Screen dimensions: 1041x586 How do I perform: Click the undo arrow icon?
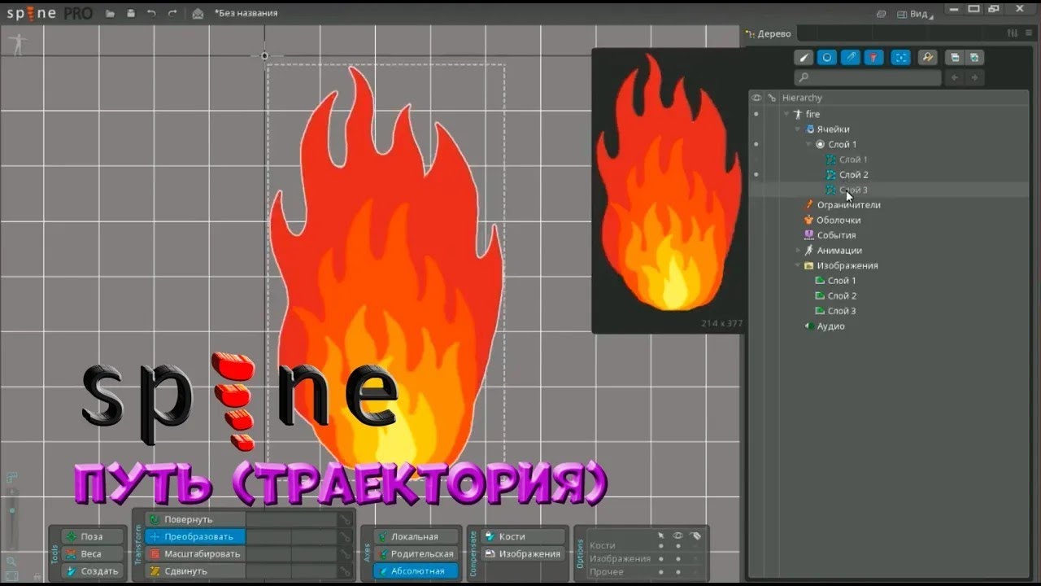pos(151,14)
